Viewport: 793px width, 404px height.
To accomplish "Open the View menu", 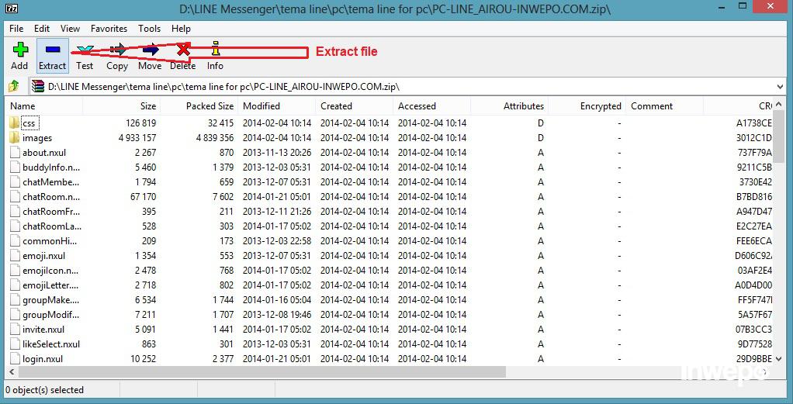I will pos(71,29).
